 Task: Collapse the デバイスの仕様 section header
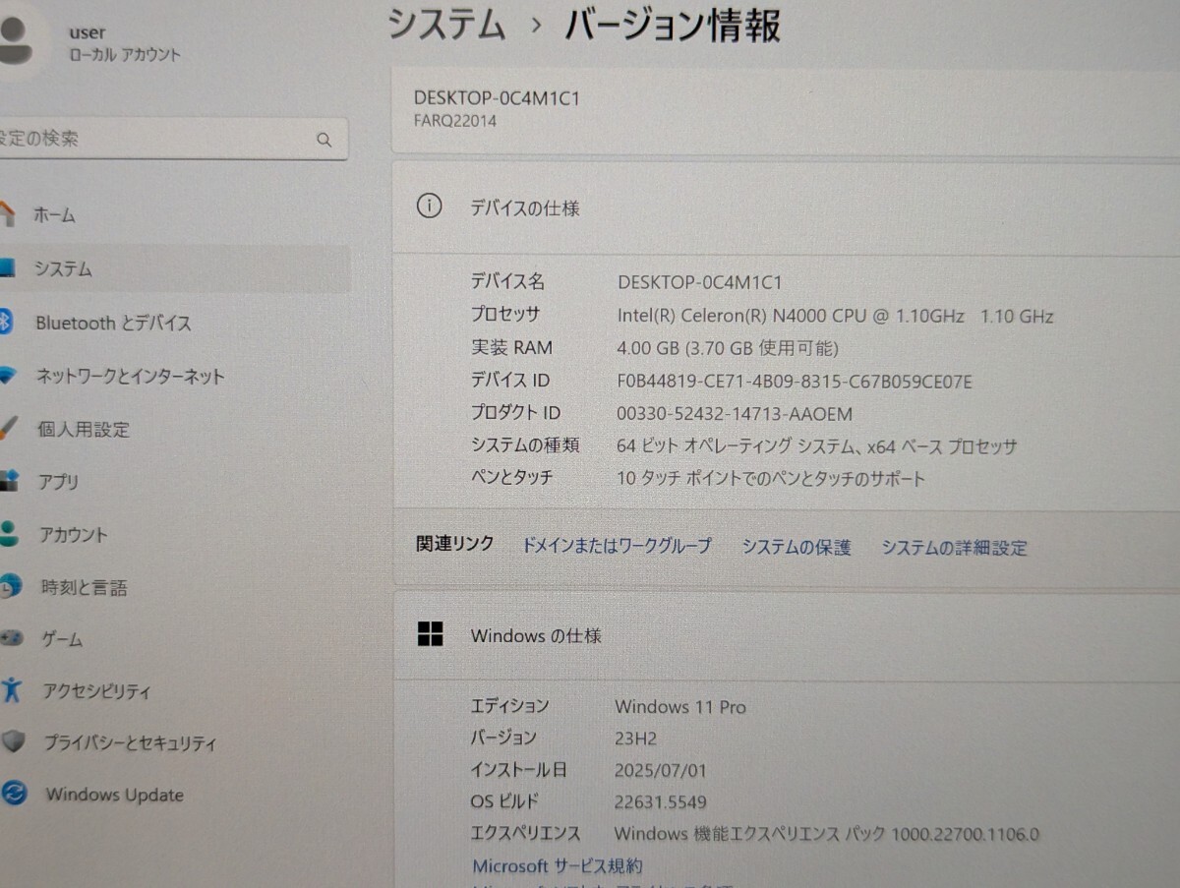787,207
